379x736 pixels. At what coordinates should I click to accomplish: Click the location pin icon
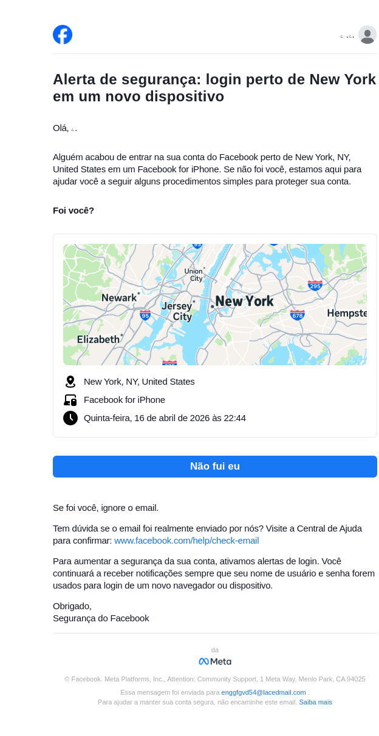[70, 382]
